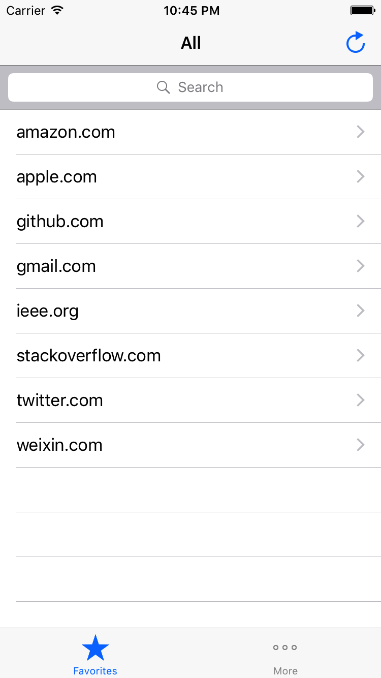Viewport: 381px width, 678px height.
Task: Tap the battery icon in status bar
Action: click(x=362, y=11)
